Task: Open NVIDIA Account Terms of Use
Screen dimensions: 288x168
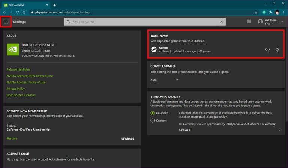Action: pos(26,82)
